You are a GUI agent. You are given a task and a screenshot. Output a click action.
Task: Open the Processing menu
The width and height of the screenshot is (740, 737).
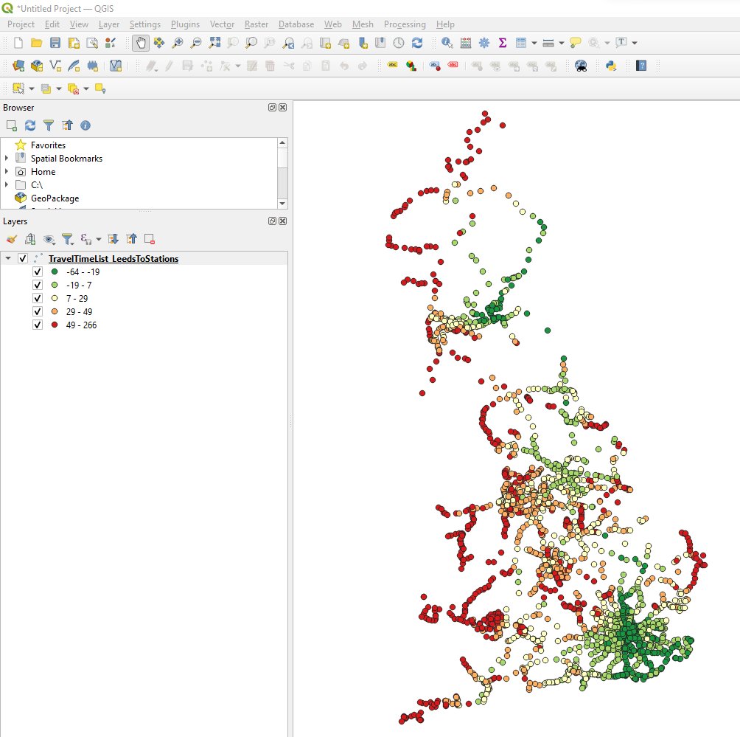coord(405,24)
